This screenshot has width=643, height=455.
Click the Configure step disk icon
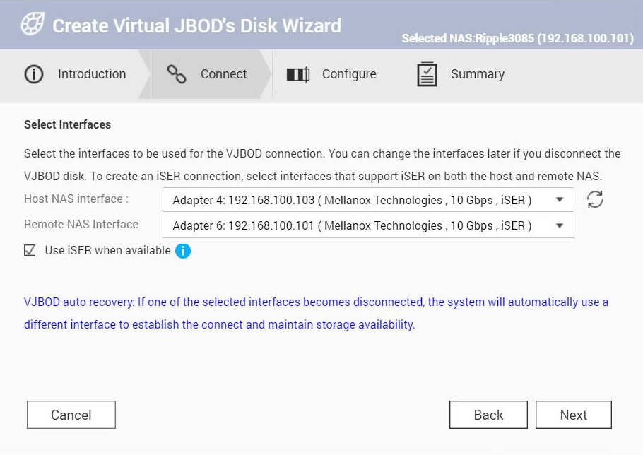coord(298,74)
